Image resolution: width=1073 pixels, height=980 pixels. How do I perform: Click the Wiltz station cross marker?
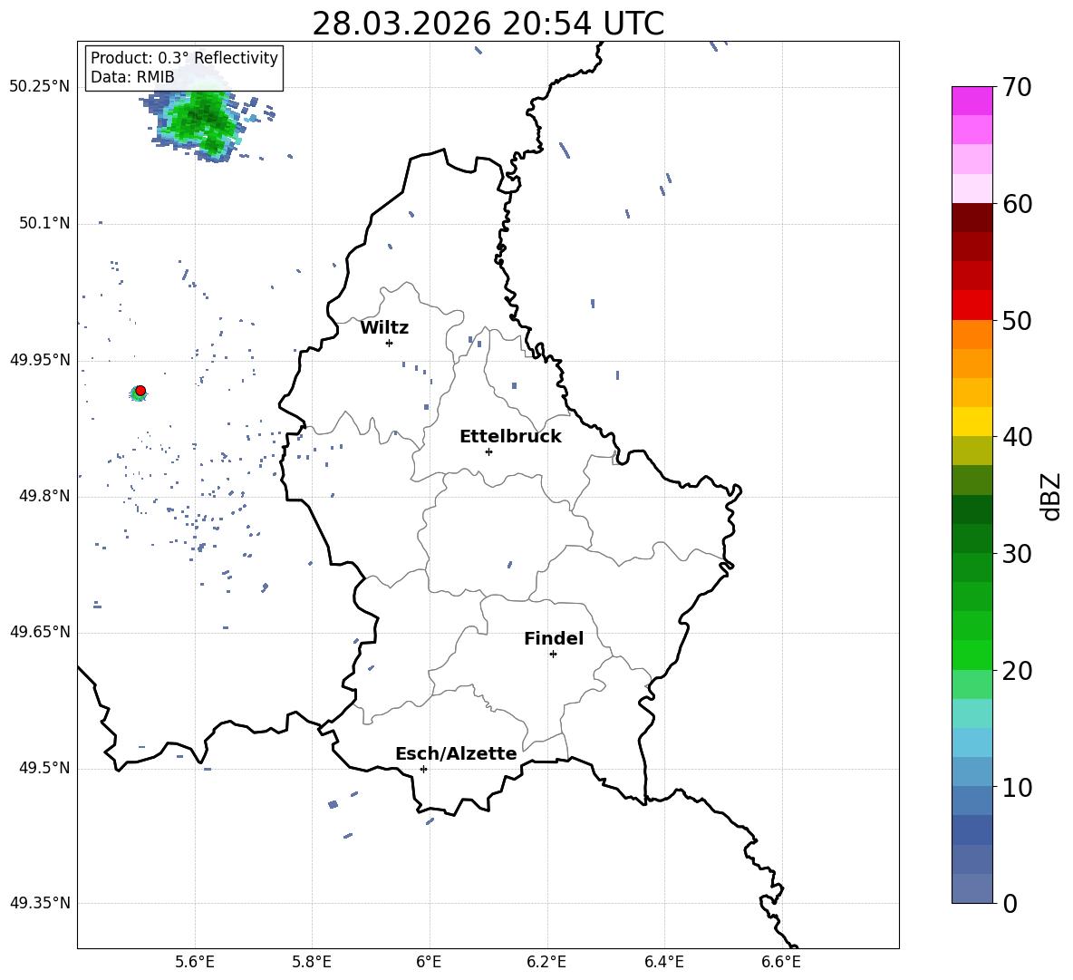pyautogui.click(x=390, y=343)
